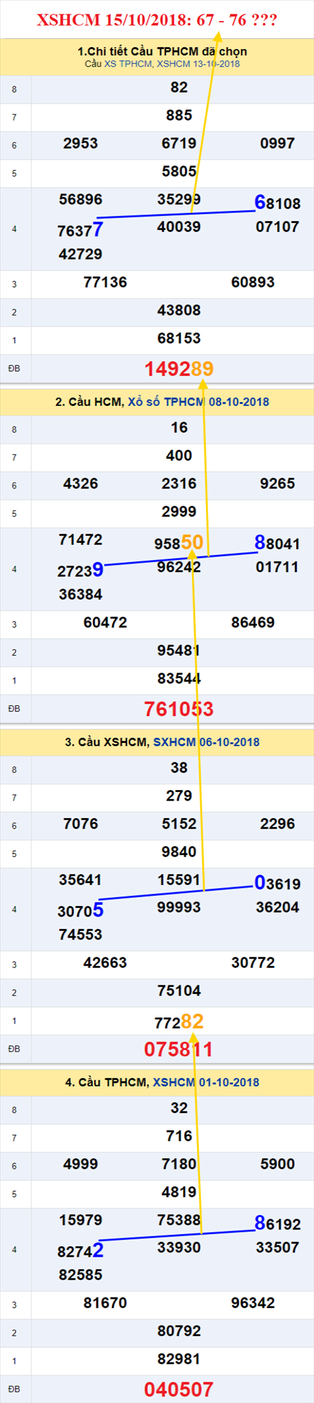Click the number 4326
This screenshot has width=314, height=1403.
point(80,484)
